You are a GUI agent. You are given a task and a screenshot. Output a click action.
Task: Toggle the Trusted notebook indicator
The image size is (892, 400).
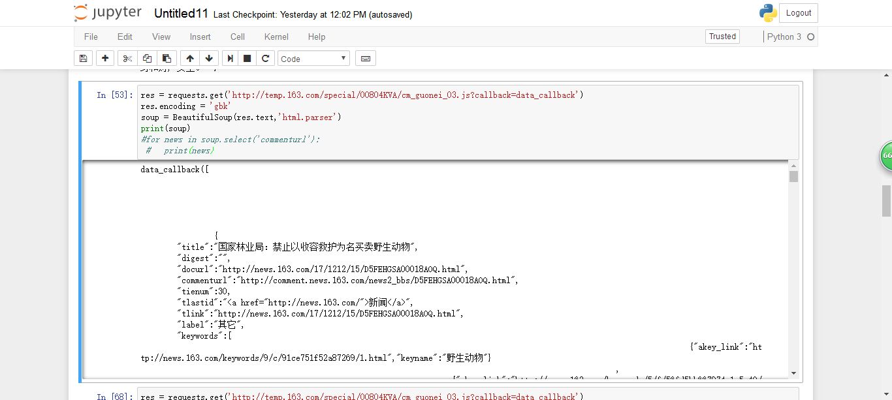[x=722, y=37]
